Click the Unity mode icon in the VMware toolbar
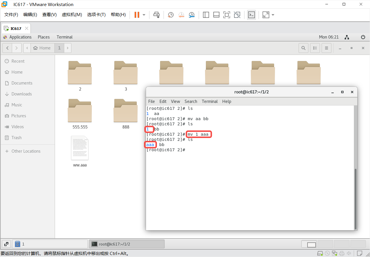 click(x=237, y=15)
